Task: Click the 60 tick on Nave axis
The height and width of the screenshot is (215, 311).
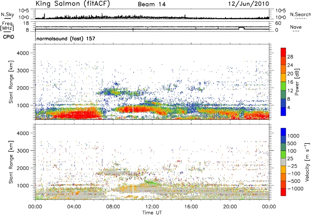Action: 278,23
